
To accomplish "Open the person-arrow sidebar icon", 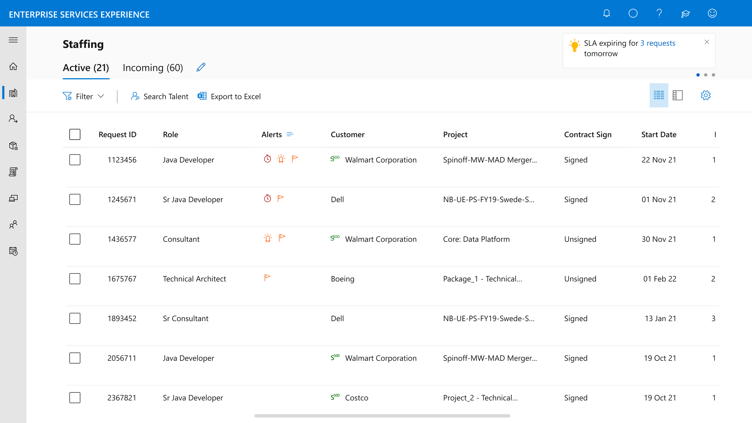I will click(x=13, y=119).
